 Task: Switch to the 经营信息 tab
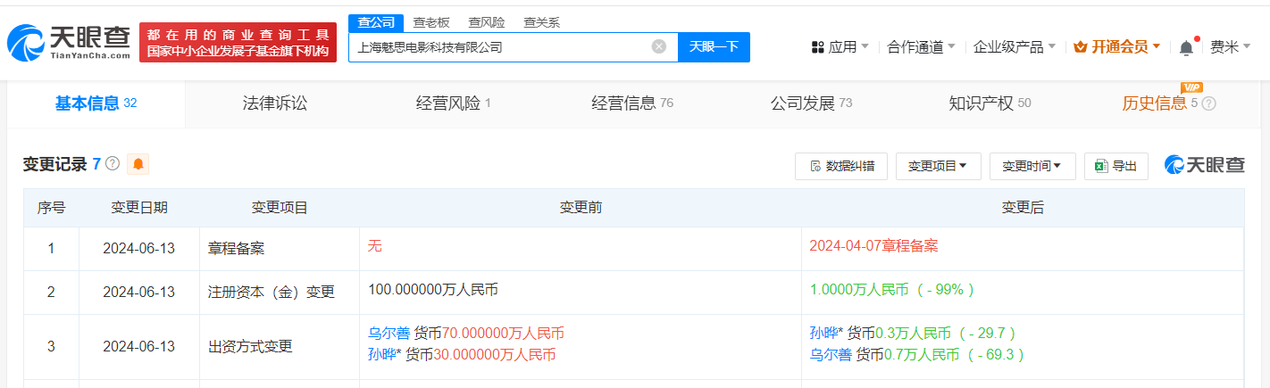(632, 103)
